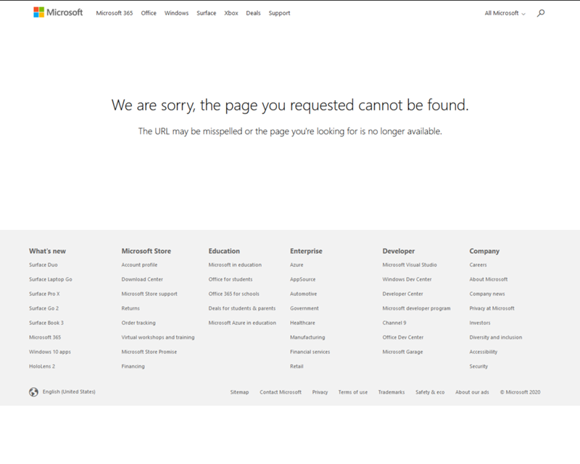Open Company news link

487,294
